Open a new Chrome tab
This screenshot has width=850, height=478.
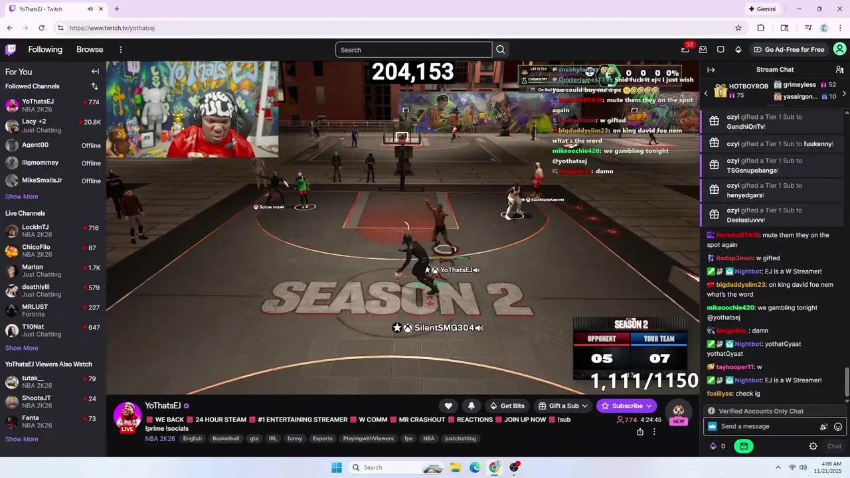(x=117, y=9)
